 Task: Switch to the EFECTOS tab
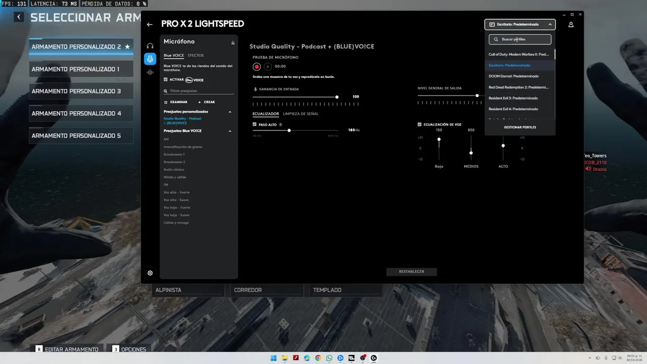pos(196,55)
